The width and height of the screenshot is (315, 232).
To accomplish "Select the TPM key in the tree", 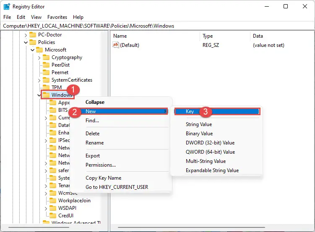I will pyautogui.click(x=57, y=88).
